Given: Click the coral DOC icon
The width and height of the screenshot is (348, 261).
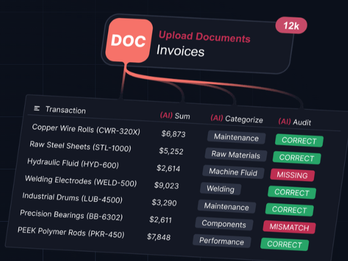Looking at the screenshot, I should click(x=129, y=41).
